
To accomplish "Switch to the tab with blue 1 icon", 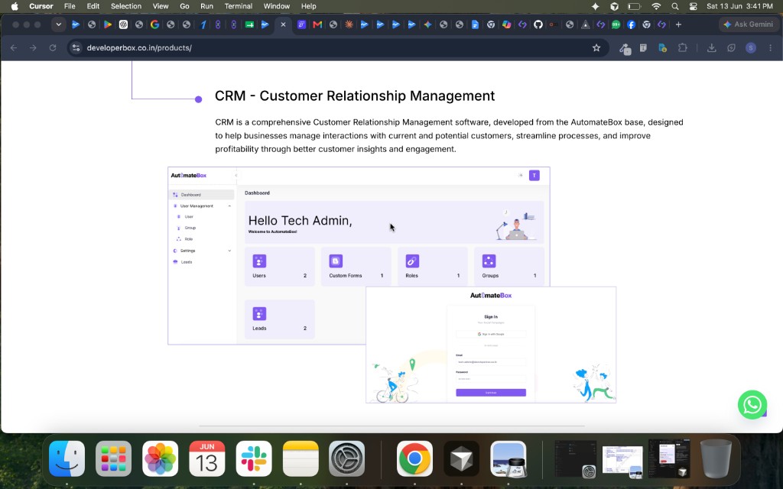I will coord(203,24).
